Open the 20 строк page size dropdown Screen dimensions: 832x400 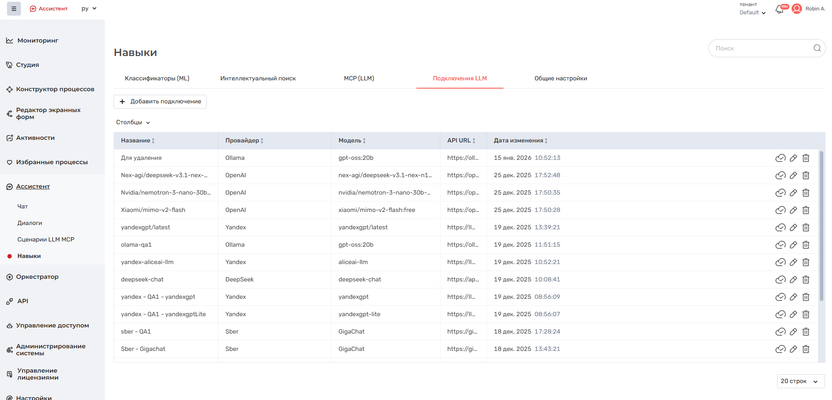click(800, 381)
